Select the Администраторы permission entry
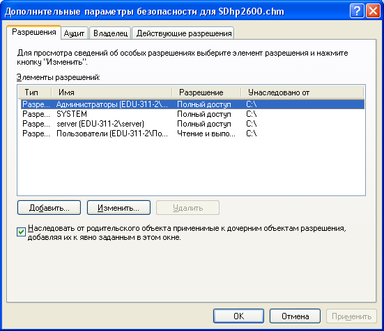 click(x=192, y=104)
